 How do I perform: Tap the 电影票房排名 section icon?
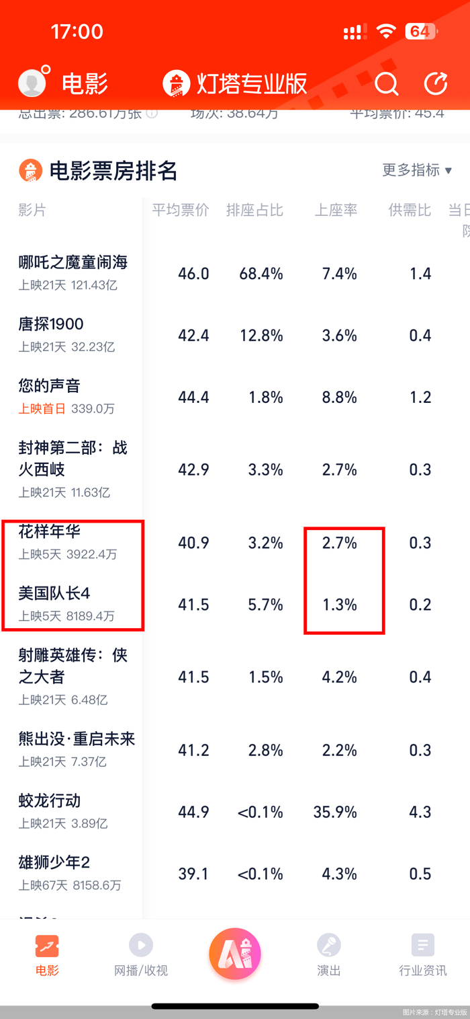point(30,171)
